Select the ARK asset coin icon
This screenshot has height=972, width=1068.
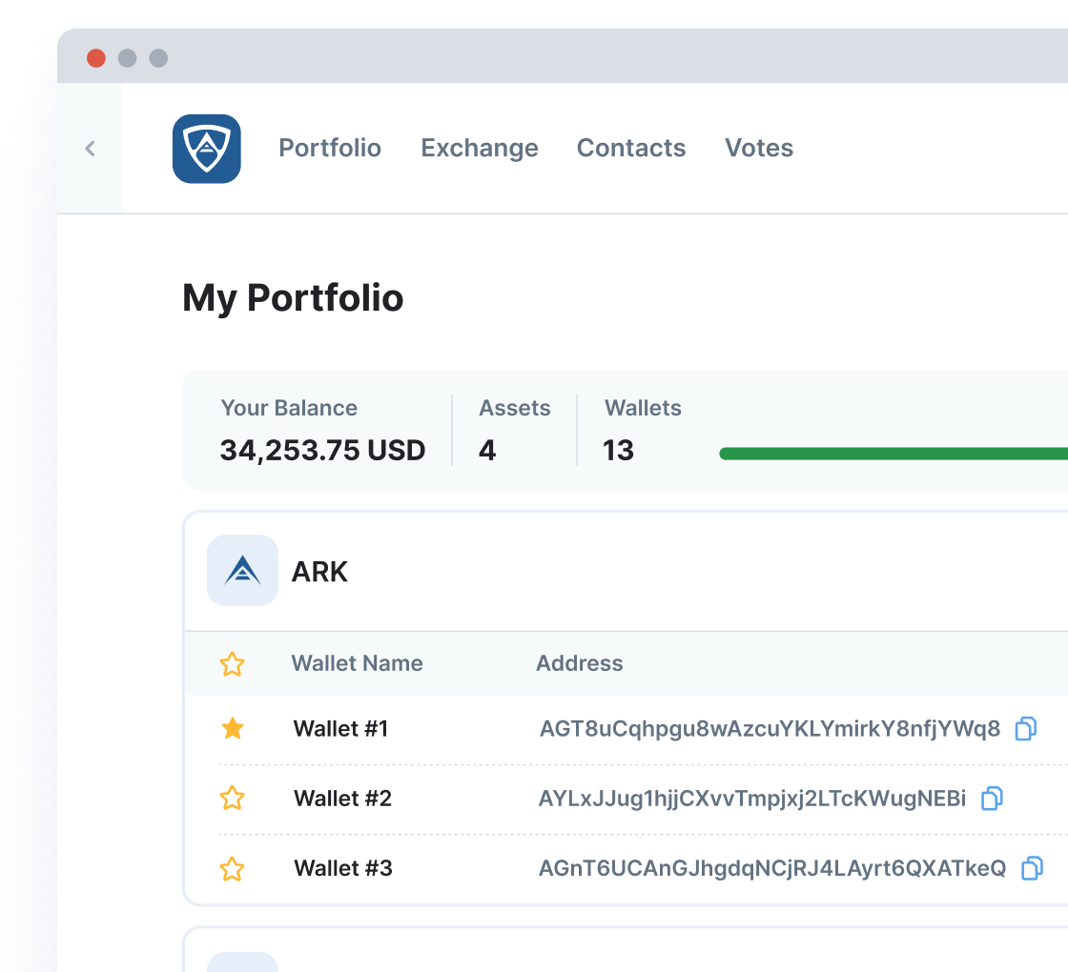click(x=242, y=571)
